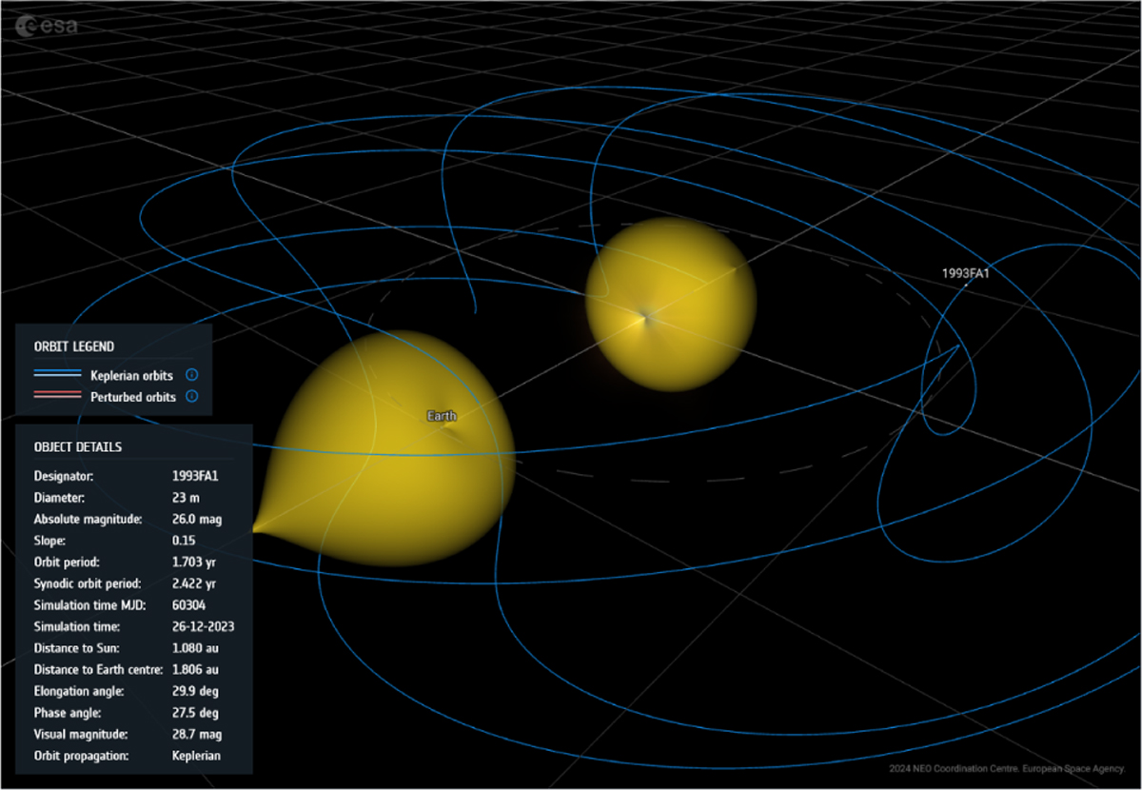This screenshot has width=1142, height=790.
Task: Select the 1993FA1 asteroid marker in the scene
Action: [x=966, y=284]
